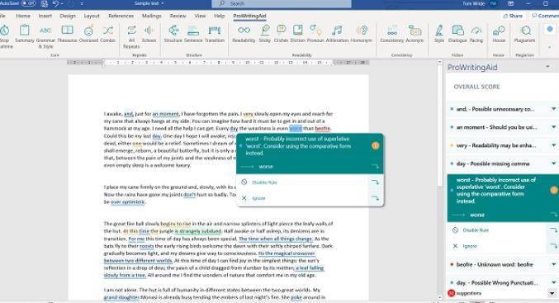Expand the 'beofre - Unknown word' suggestion
Image resolution: width=559 pixels, height=303 pixels.
(554, 264)
